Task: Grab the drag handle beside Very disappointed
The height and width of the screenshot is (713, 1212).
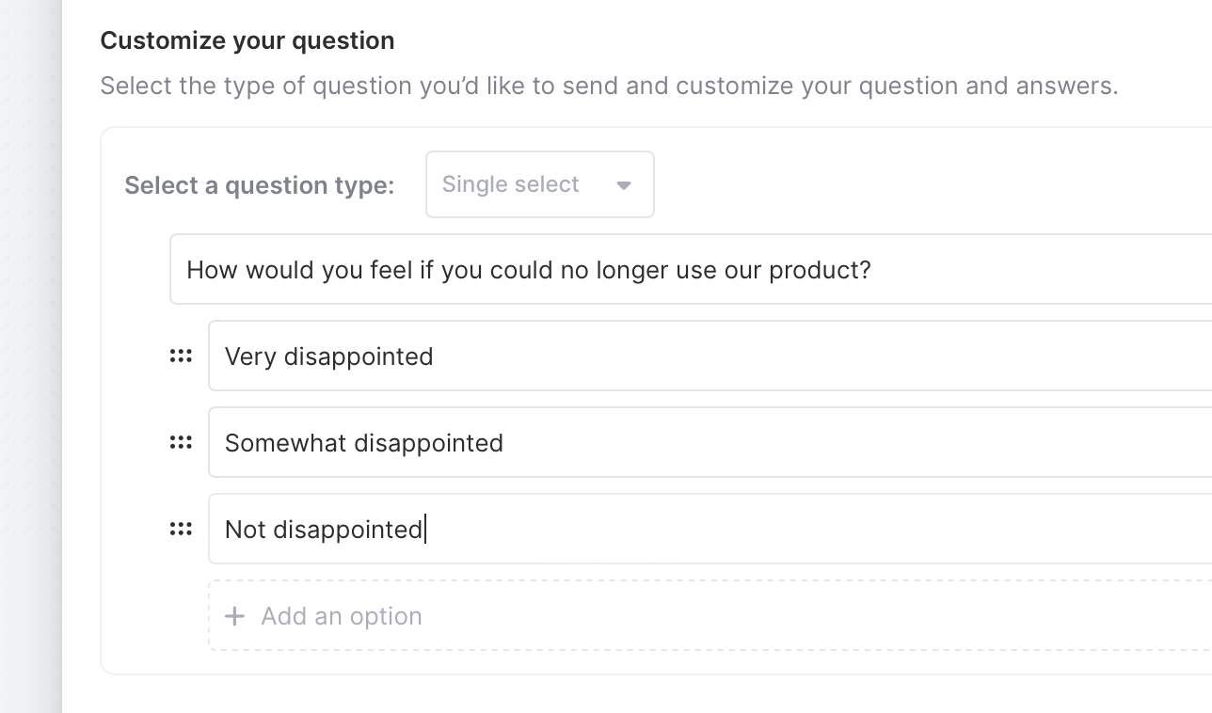Action: [181, 356]
